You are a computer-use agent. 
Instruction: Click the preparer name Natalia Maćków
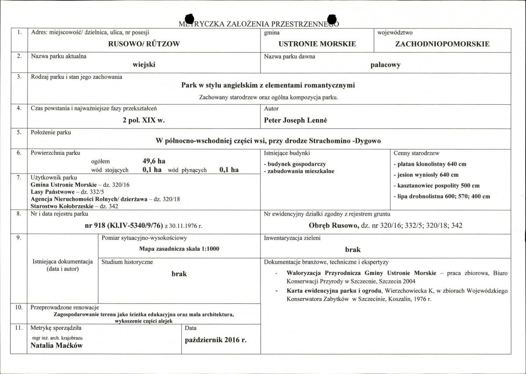pos(57,346)
